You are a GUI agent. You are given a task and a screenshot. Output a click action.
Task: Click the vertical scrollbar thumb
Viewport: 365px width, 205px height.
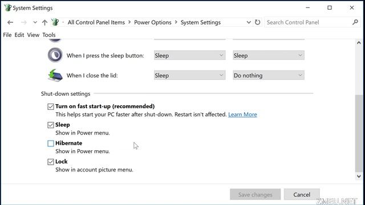[359, 133]
